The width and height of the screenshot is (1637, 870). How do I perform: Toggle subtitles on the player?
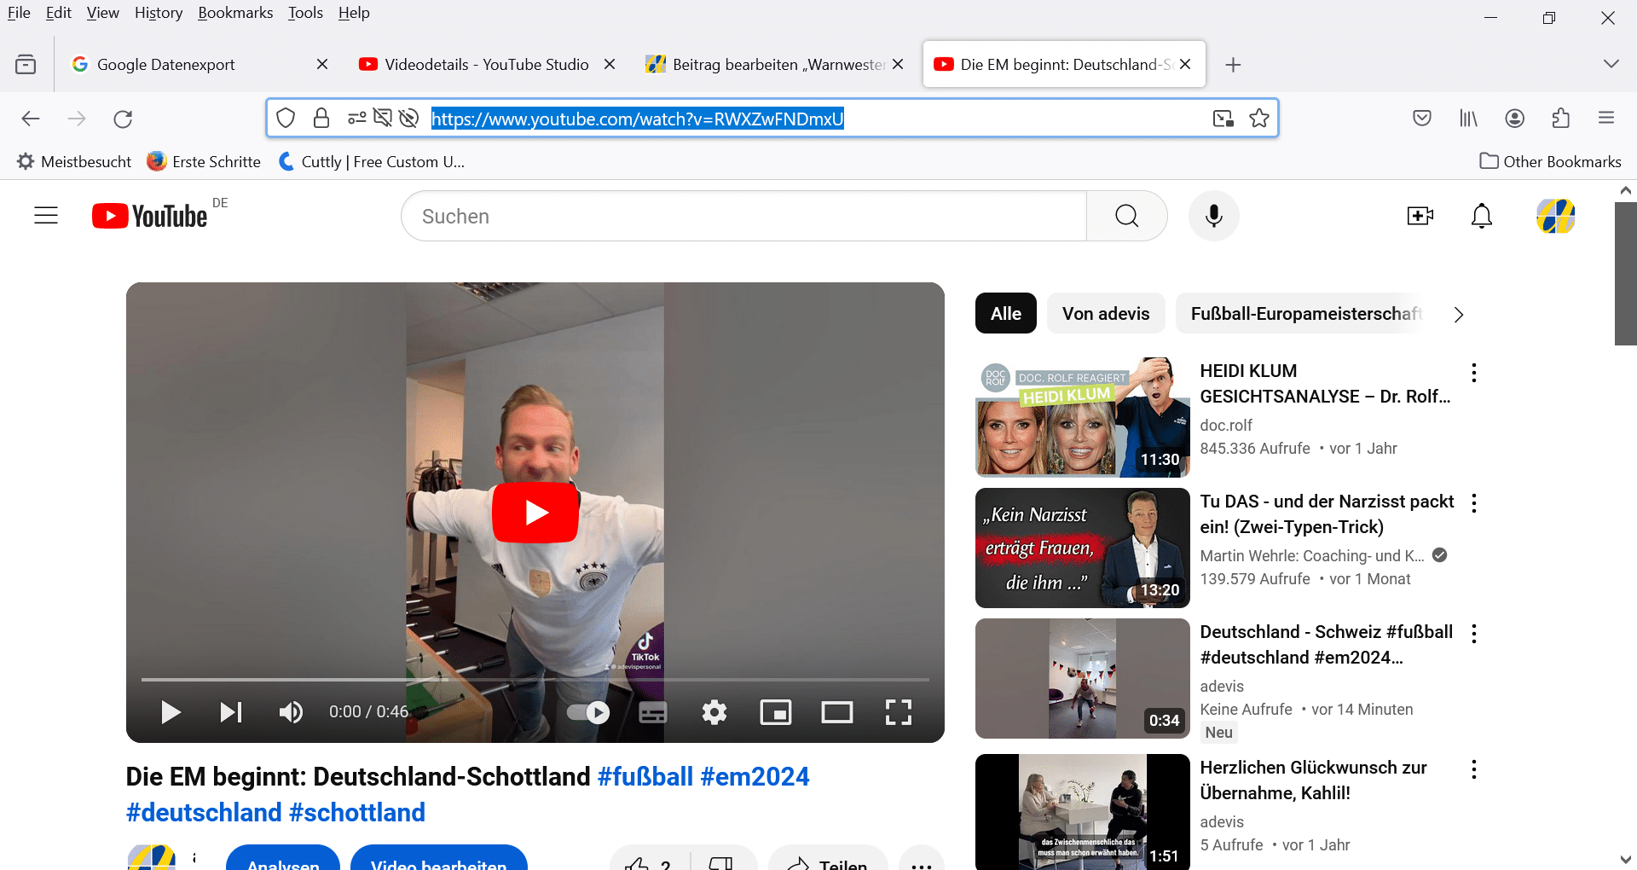click(x=653, y=711)
